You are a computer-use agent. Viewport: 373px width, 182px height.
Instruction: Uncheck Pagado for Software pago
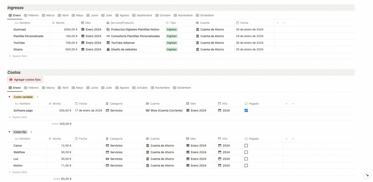coord(246,111)
